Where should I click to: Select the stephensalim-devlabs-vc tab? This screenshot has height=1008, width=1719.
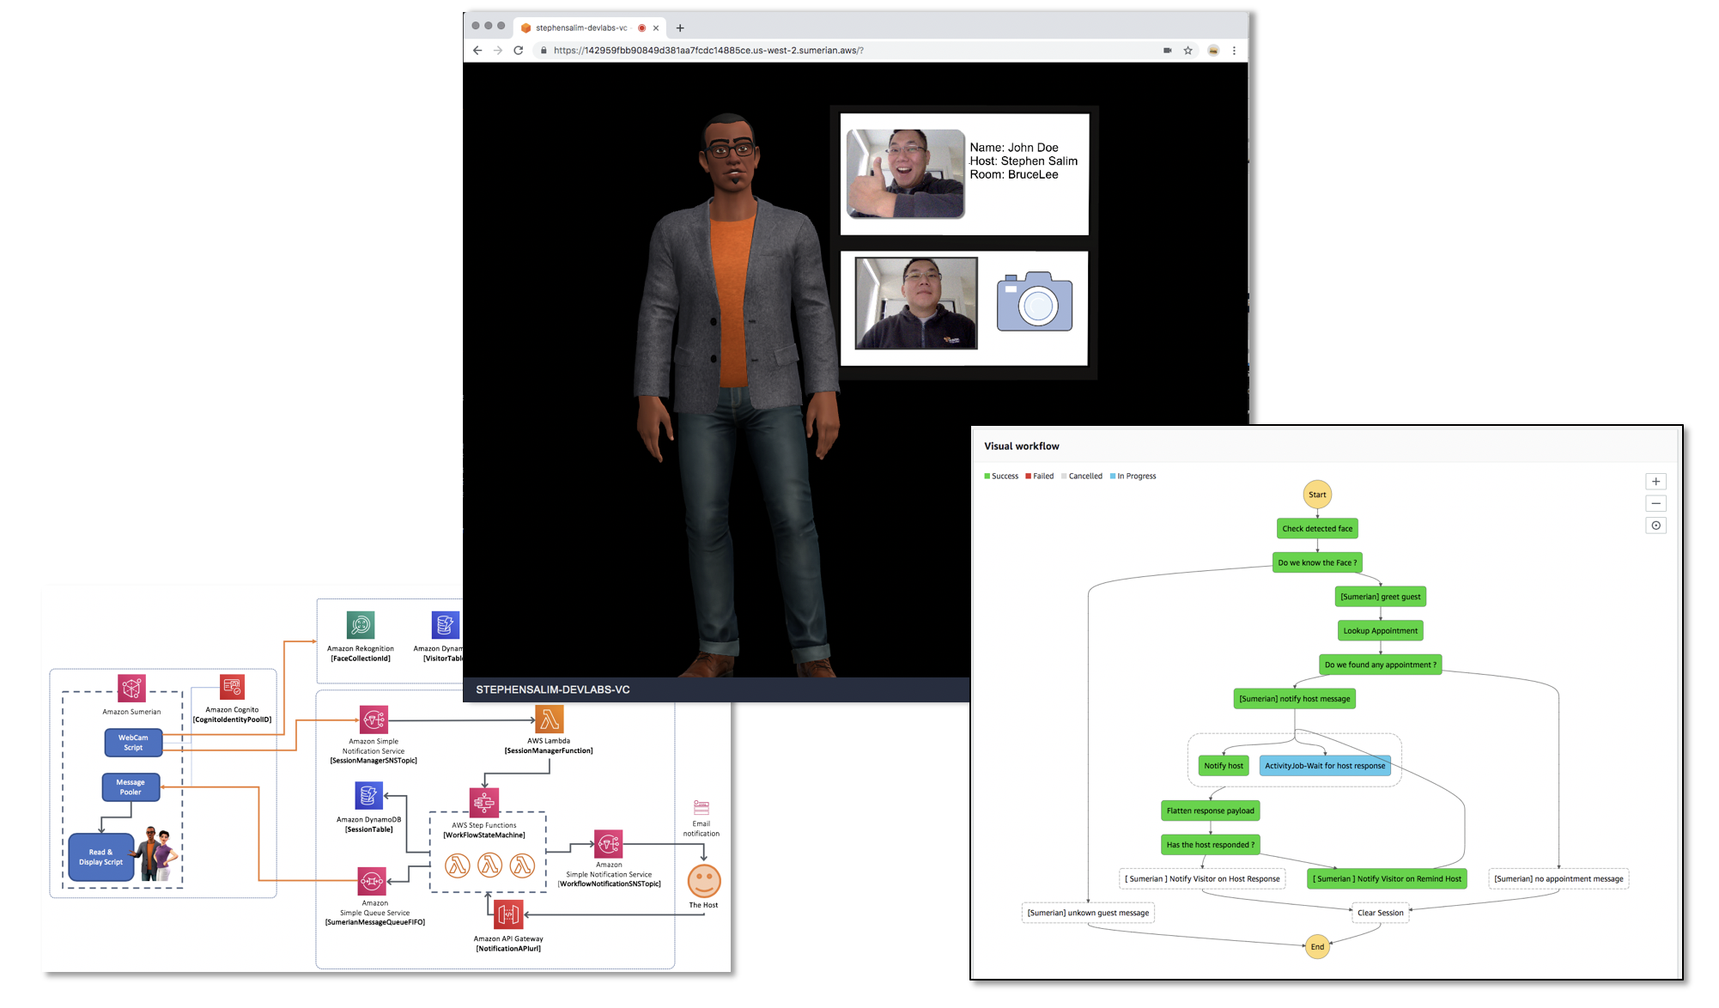581,28
